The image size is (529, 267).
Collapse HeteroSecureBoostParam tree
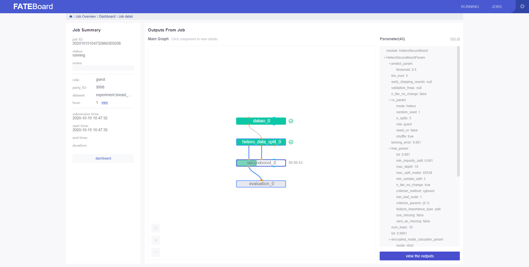[x=385, y=58]
